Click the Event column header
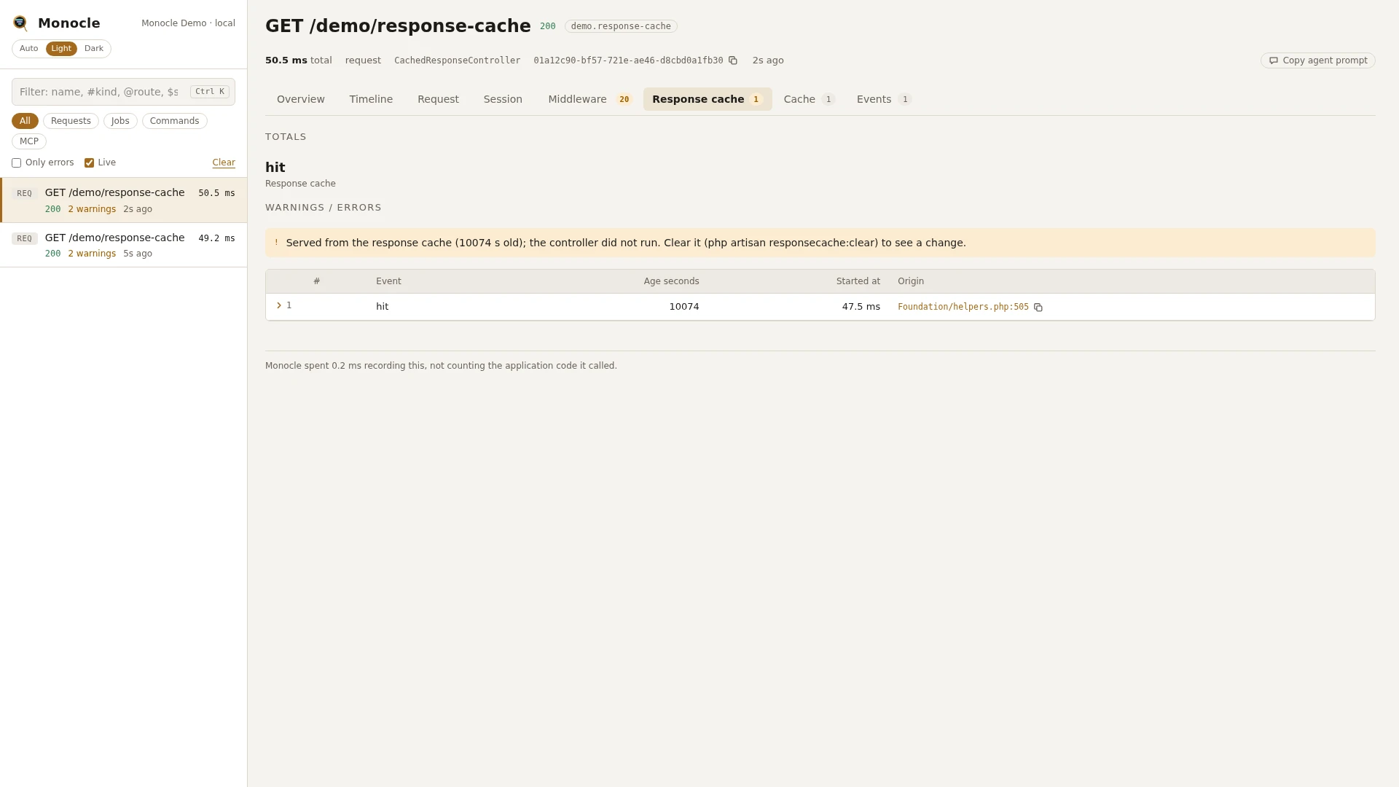Screen dimensions: 1399x787 tap(388, 281)
